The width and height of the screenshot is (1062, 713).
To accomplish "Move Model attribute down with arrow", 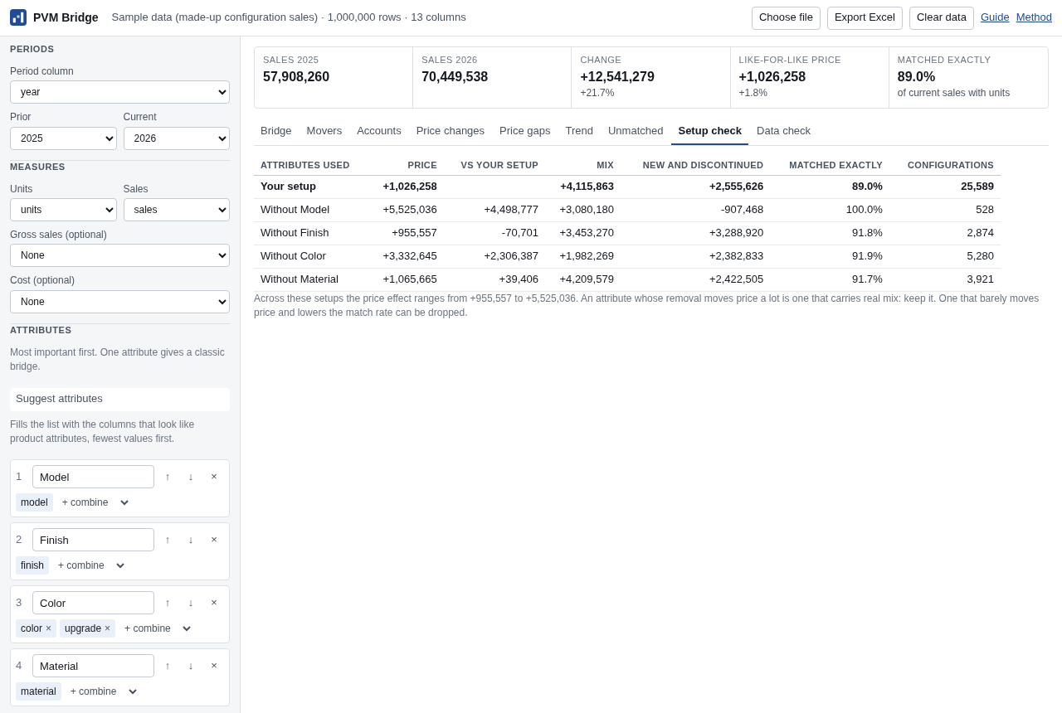I will point(191,477).
